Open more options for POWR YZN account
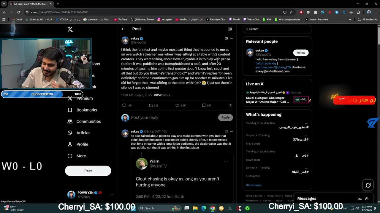 [112, 195]
